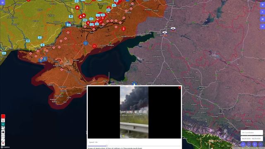The image size is (265, 149).
Task: Focus the Set Coordinates input field
Action: pyautogui.click(x=252, y=132)
